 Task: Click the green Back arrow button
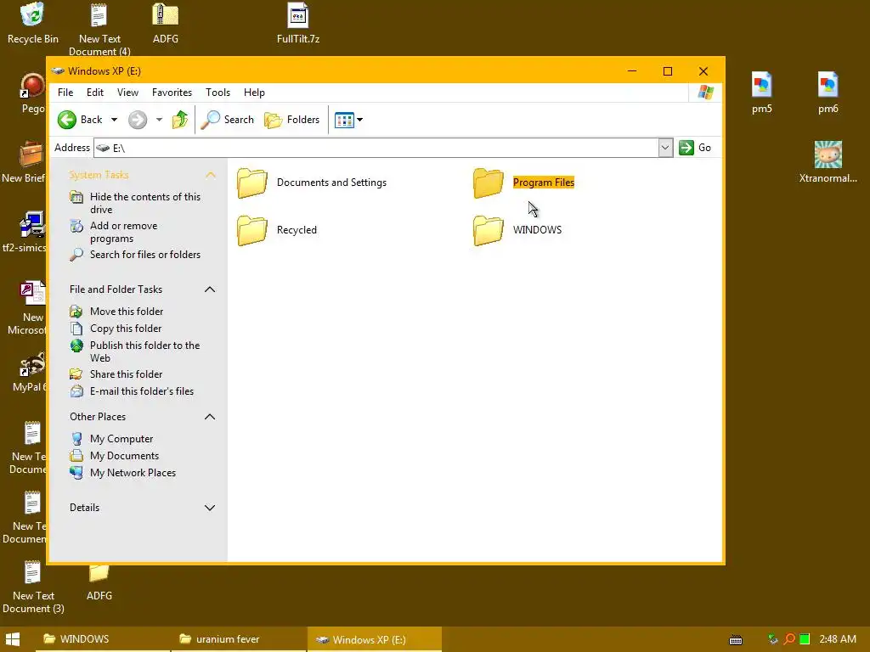[67, 119]
